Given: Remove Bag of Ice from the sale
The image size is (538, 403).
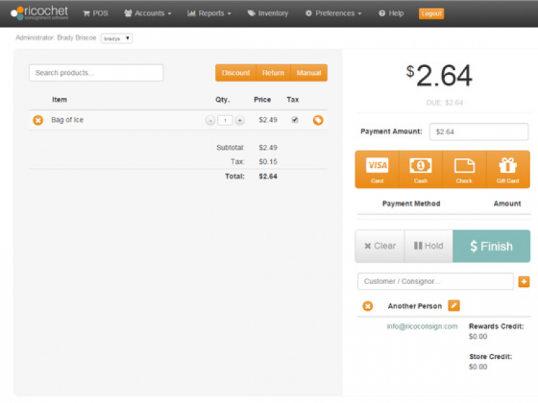Looking at the screenshot, I should click(x=38, y=120).
